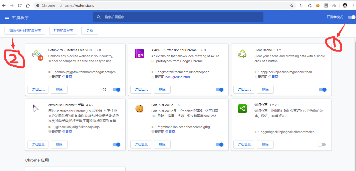356x171 pixels.
Task: Click the 更新 button
Action: click(90, 31)
